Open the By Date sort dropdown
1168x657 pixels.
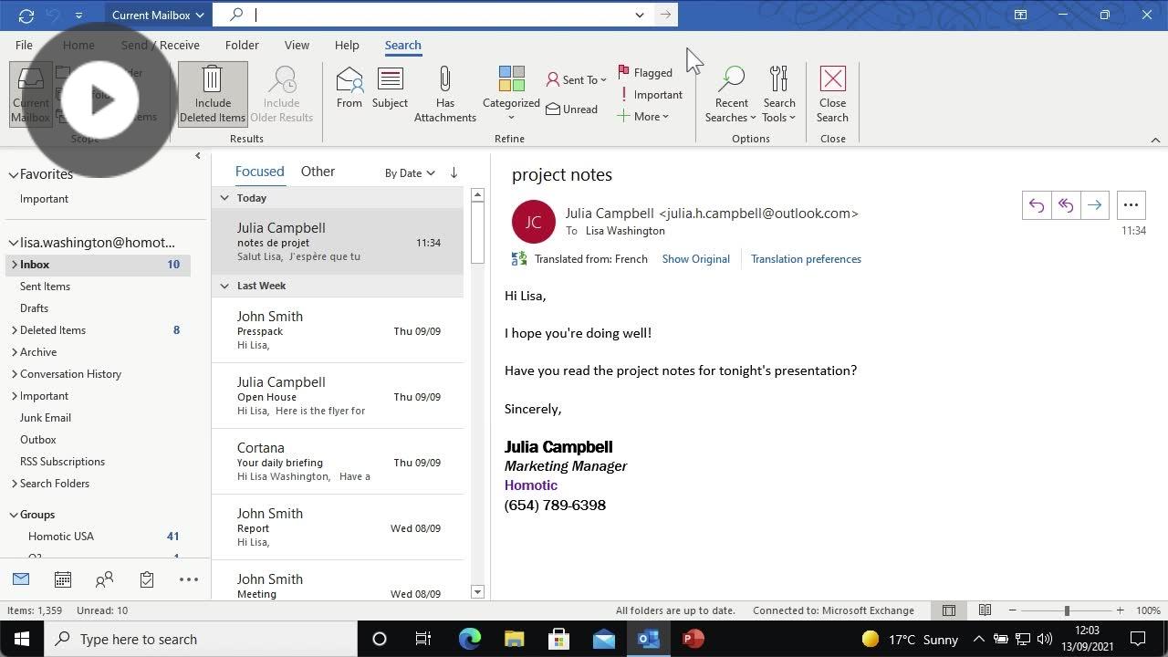click(408, 172)
